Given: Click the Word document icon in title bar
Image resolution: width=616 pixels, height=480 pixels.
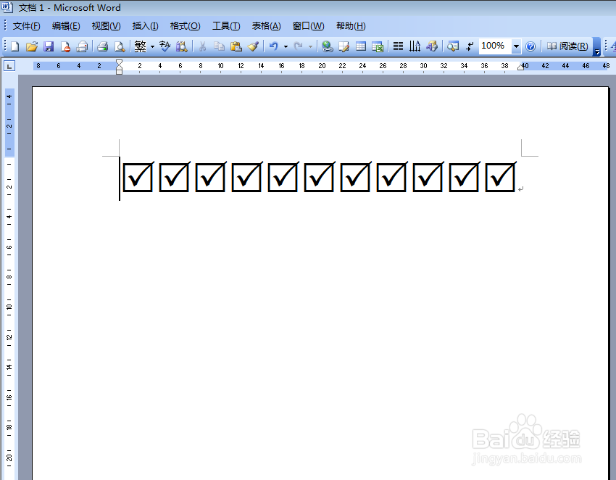Looking at the screenshot, I should point(7,7).
